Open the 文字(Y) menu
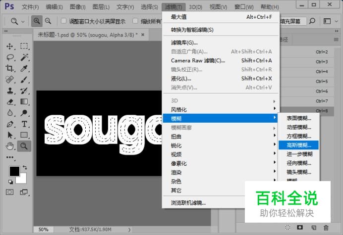This screenshot has width=343, height=235. coord(125,7)
